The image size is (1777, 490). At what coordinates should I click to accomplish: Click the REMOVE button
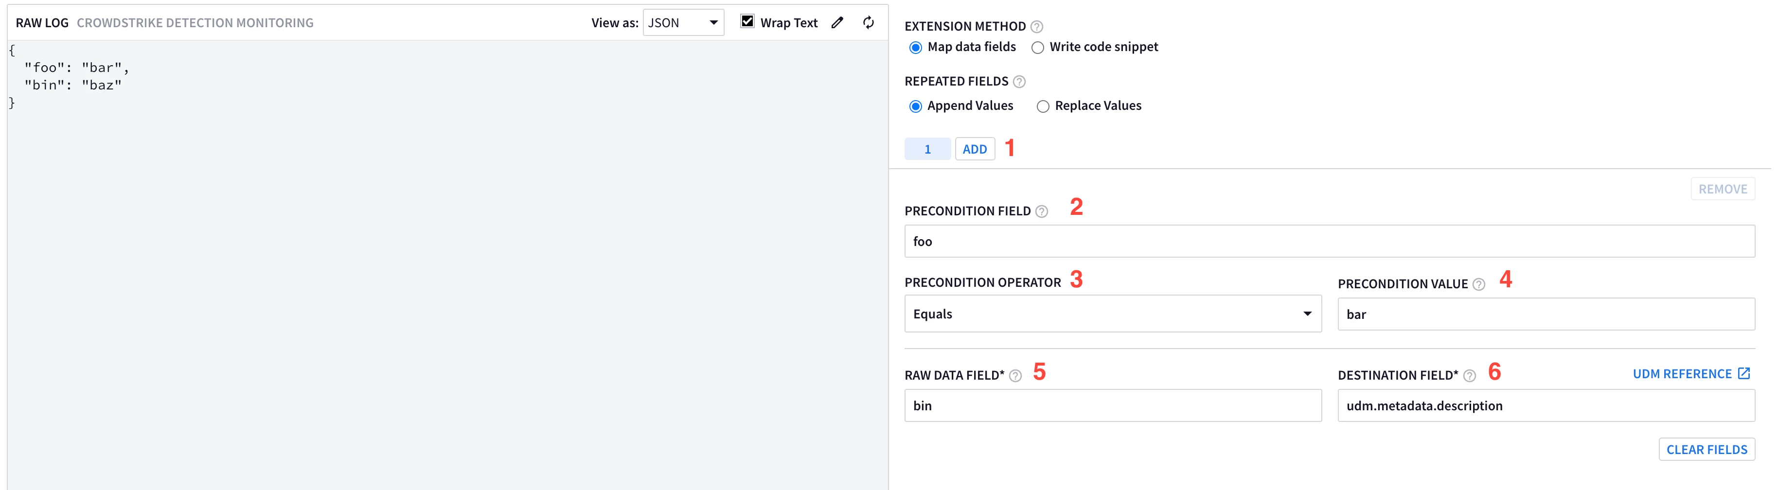tap(1723, 189)
